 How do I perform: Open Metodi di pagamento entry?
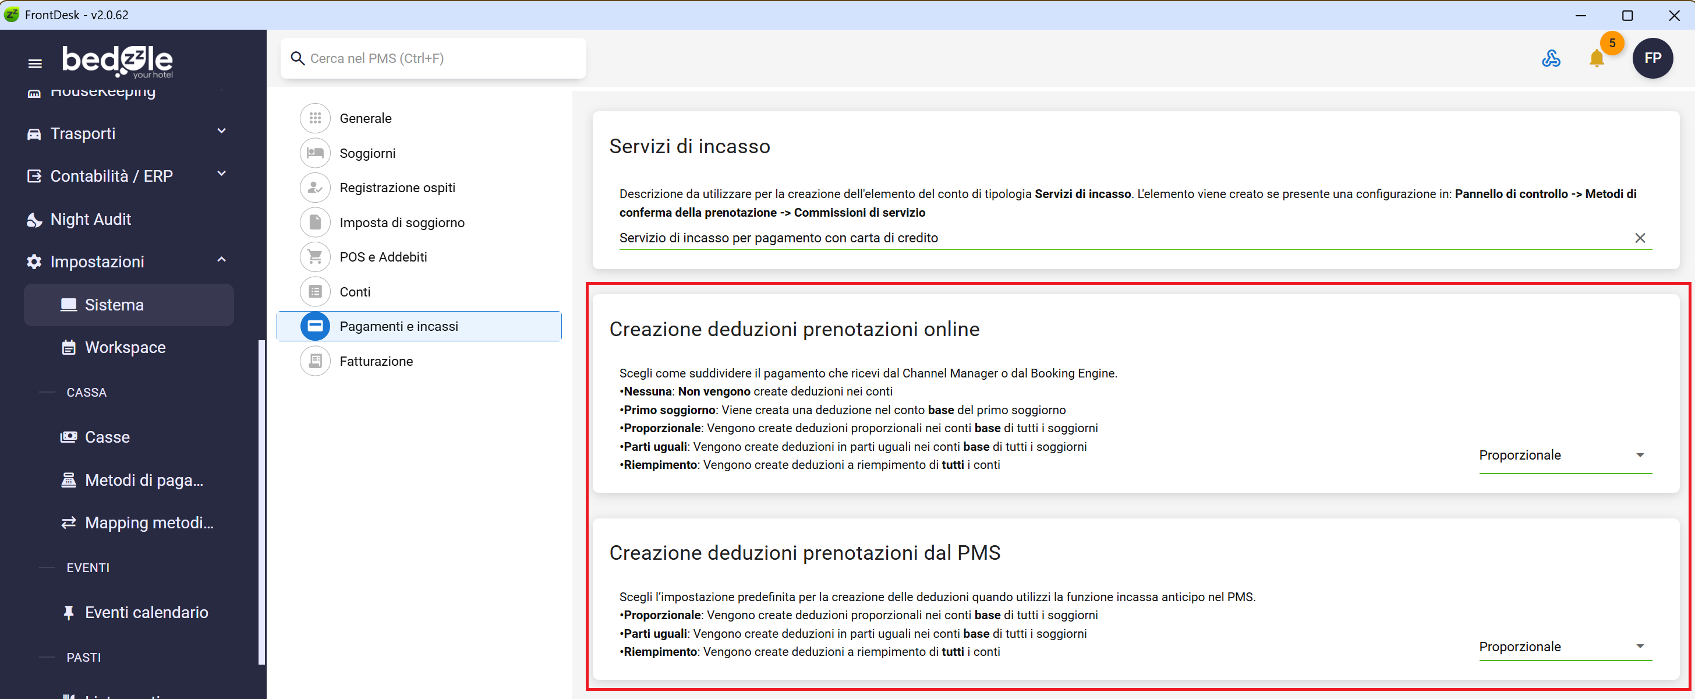[x=143, y=481]
